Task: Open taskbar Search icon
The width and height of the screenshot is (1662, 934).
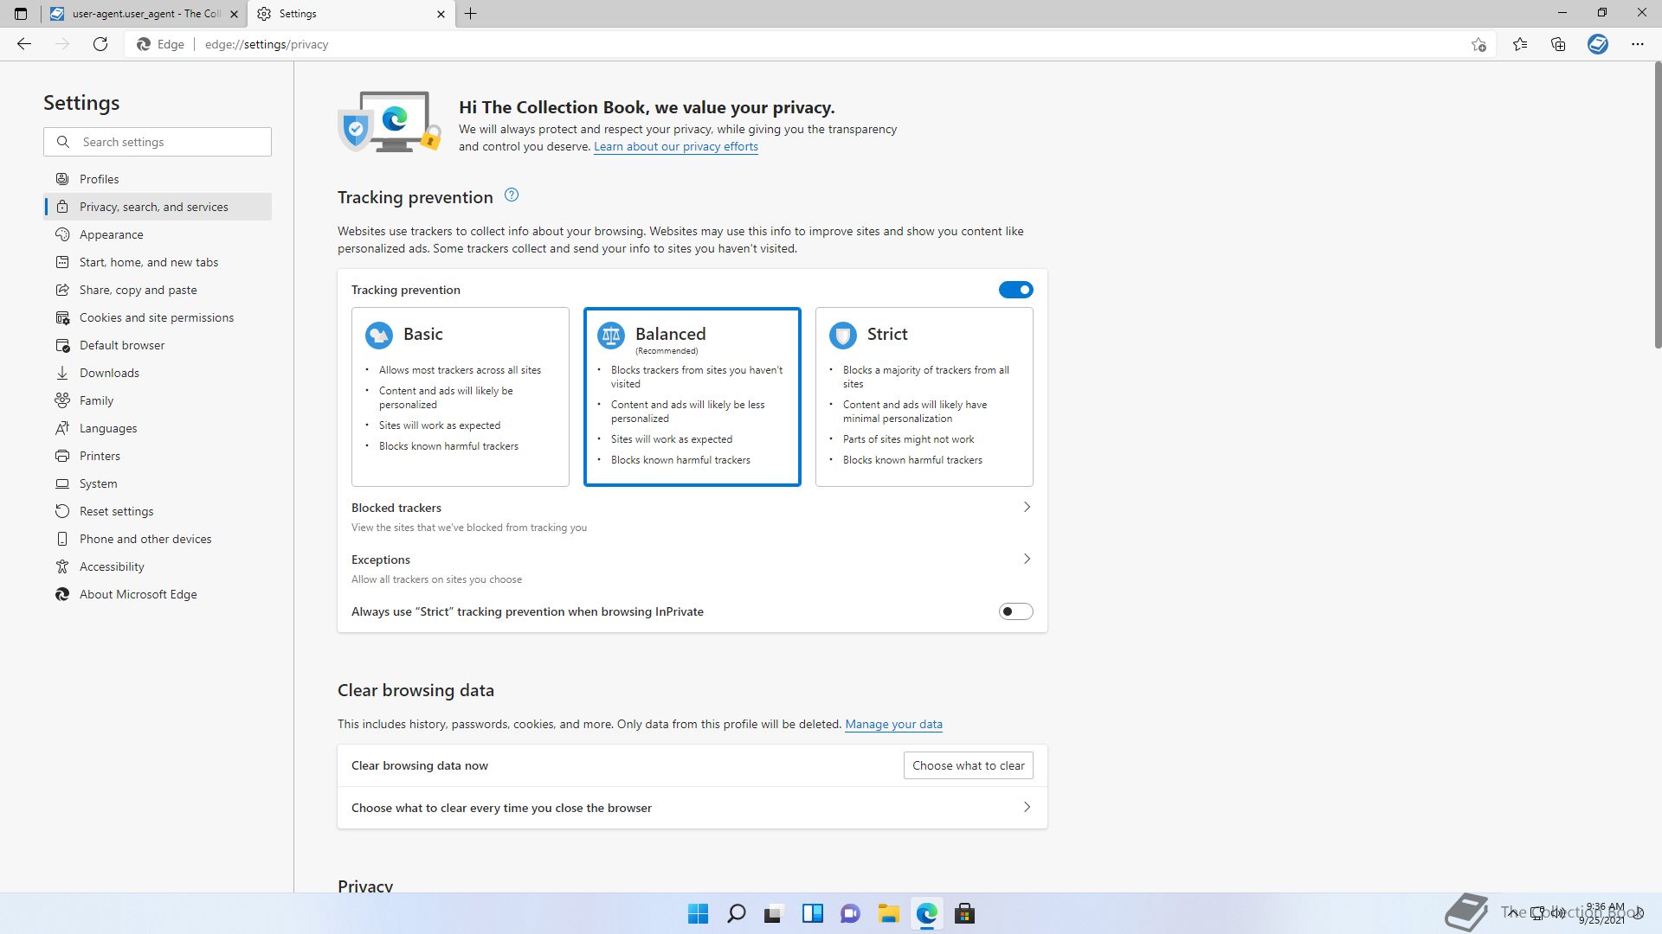Action: tap(736, 913)
